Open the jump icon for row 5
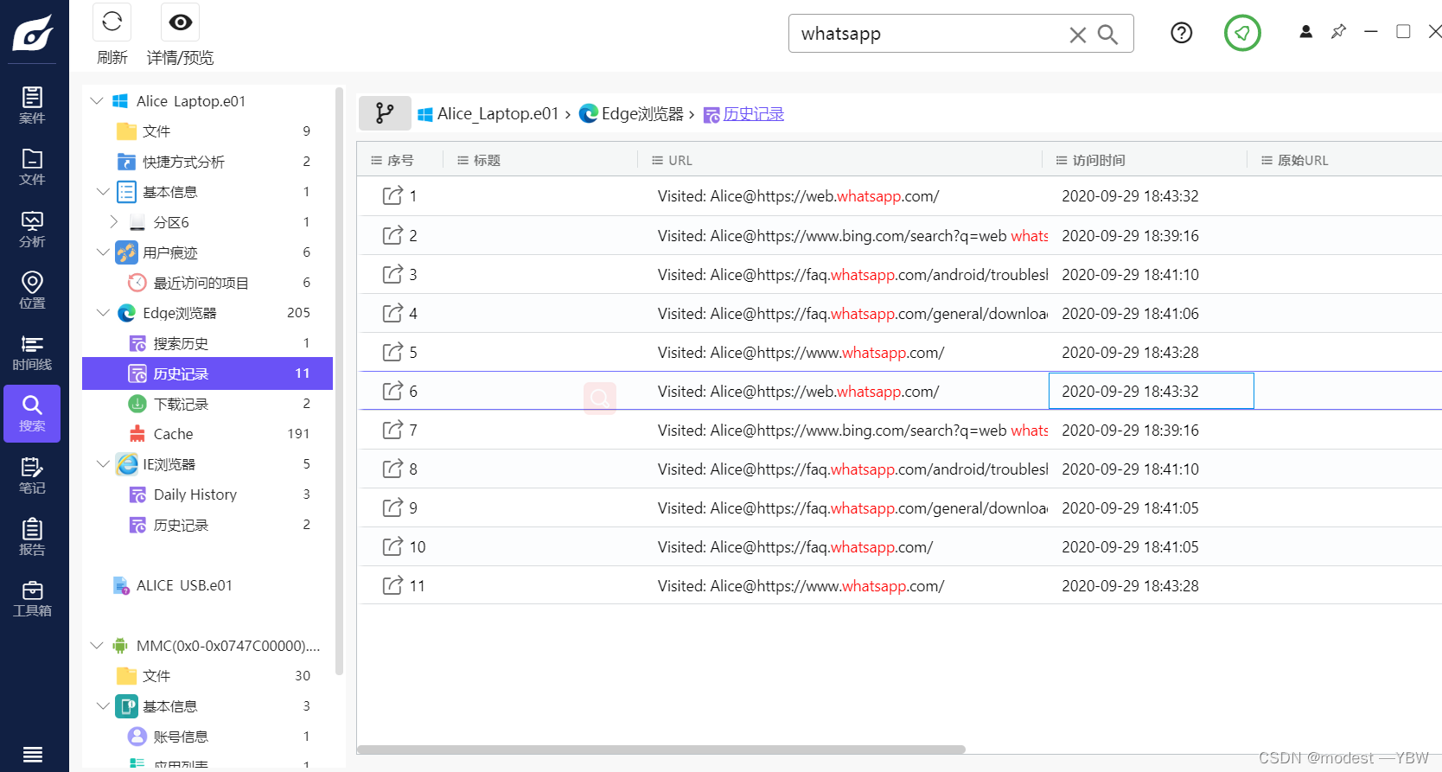The width and height of the screenshot is (1442, 772). click(392, 352)
